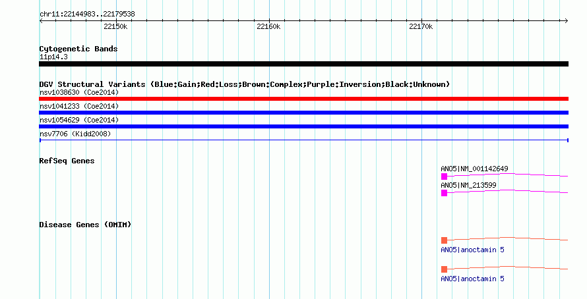Click the nsv1038630 (Coe2014) label

coord(79,92)
